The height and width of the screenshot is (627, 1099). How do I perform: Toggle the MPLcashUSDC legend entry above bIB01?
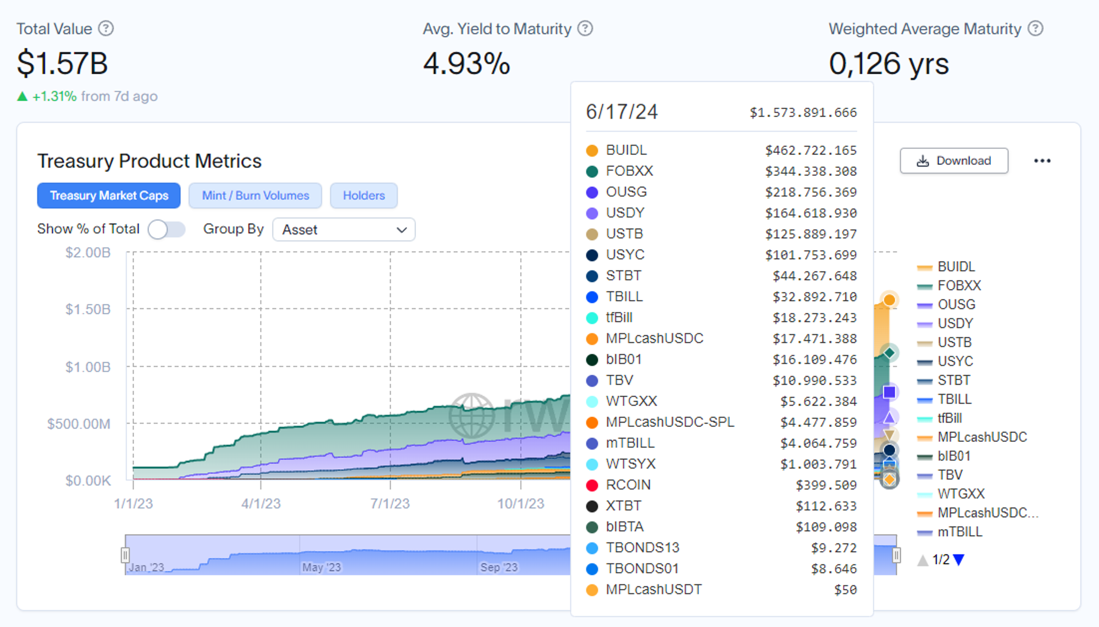point(972,437)
